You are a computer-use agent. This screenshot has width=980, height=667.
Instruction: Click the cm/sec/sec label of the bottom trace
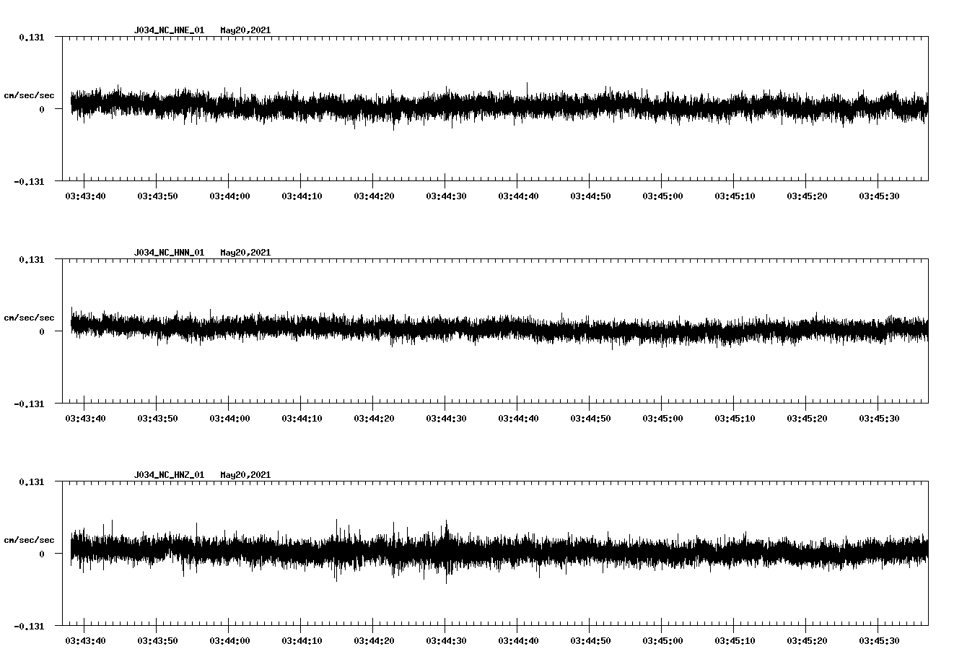click(x=29, y=539)
